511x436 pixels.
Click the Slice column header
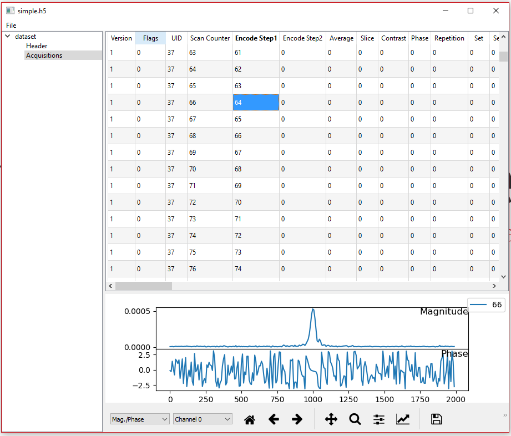367,38
